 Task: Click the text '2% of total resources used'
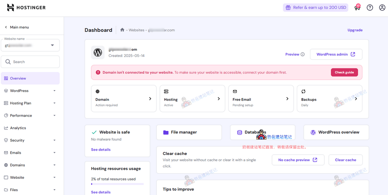(x=113, y=179)
